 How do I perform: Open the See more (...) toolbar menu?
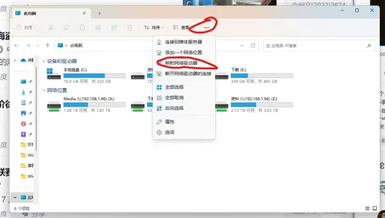coord(207,27)
